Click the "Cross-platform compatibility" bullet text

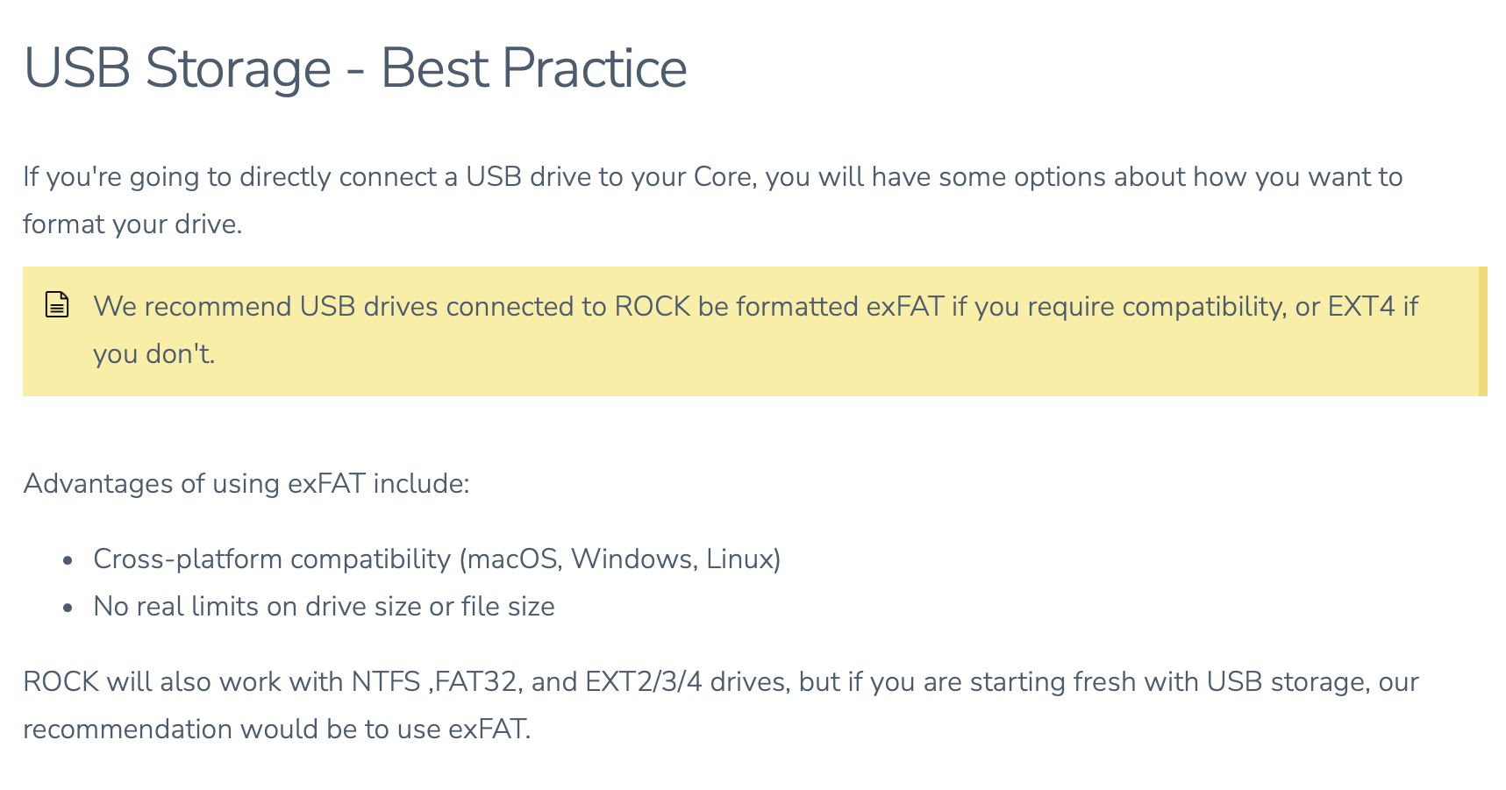click(272, 559)
